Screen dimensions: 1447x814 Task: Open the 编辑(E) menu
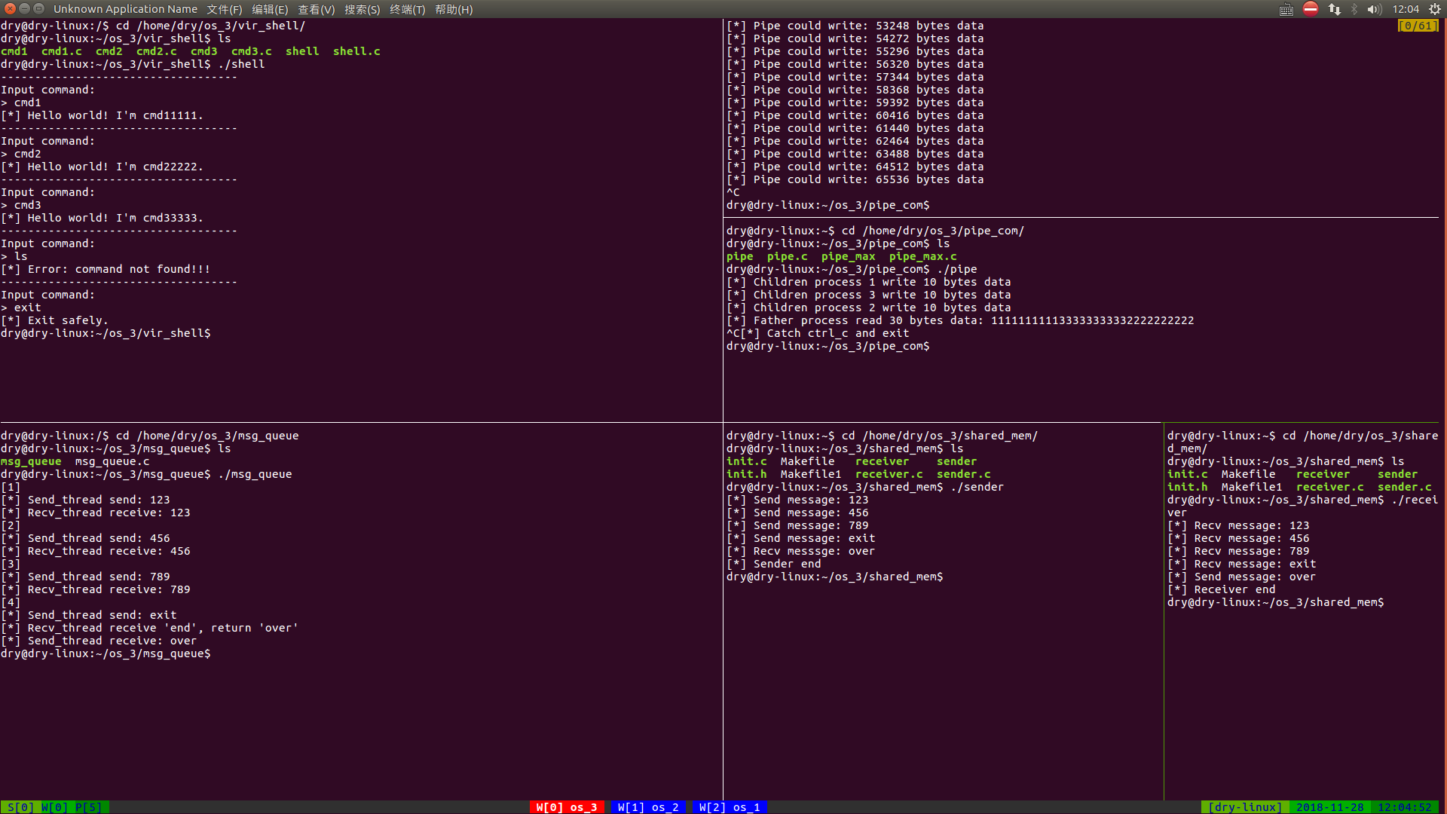click(270, 9)
